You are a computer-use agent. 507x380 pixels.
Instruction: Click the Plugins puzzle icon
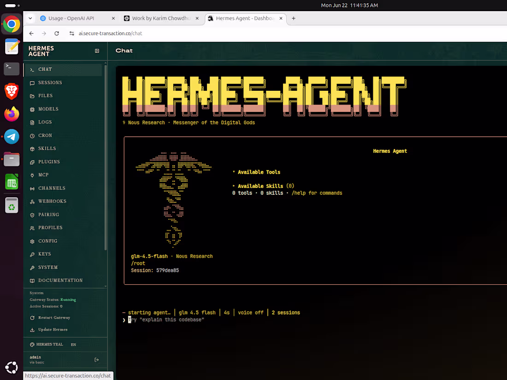coord(32,162)
